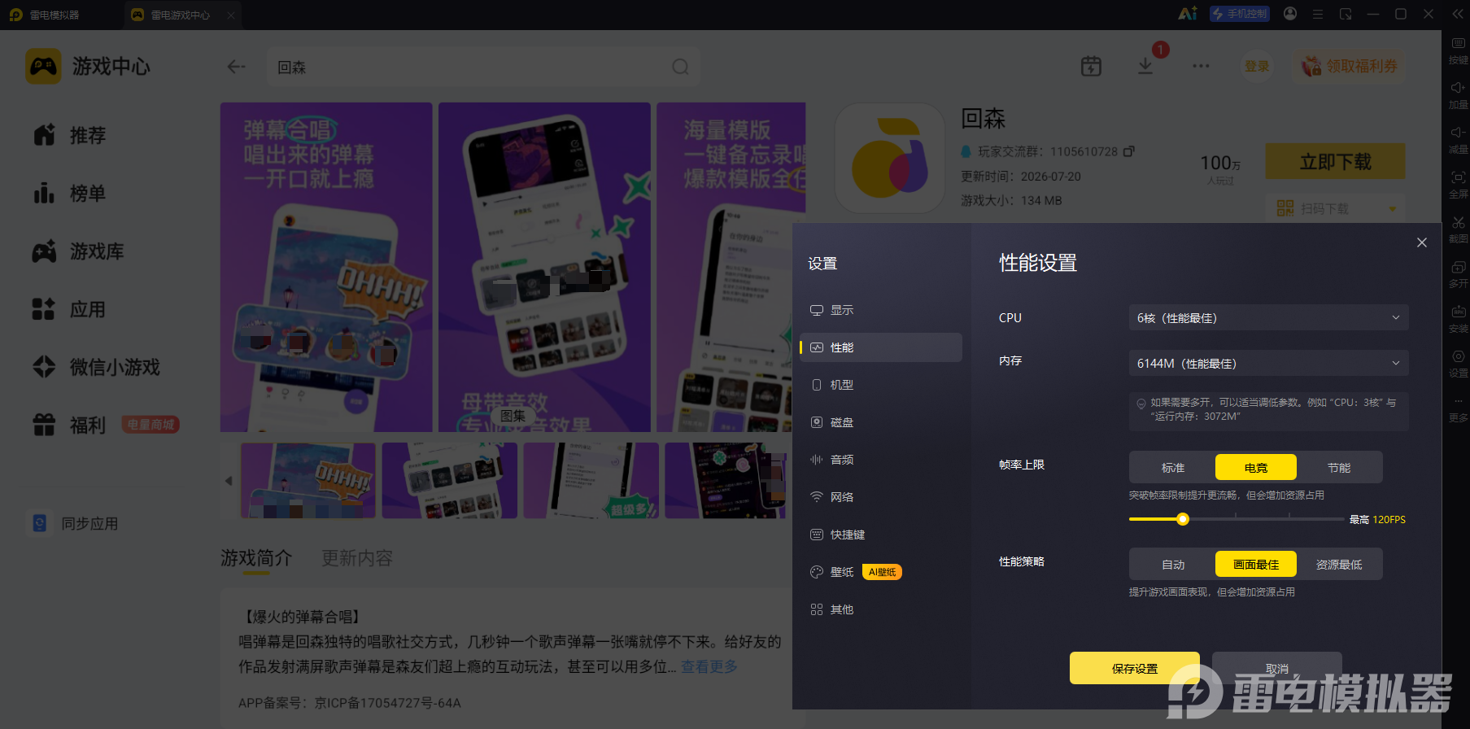
Task: Open the hamburger menu in title bar
Action: click(1318, 14)
